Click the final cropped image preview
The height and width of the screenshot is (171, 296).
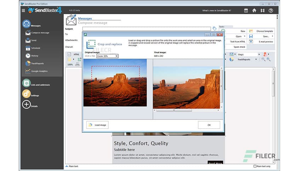tap(187, 87)
